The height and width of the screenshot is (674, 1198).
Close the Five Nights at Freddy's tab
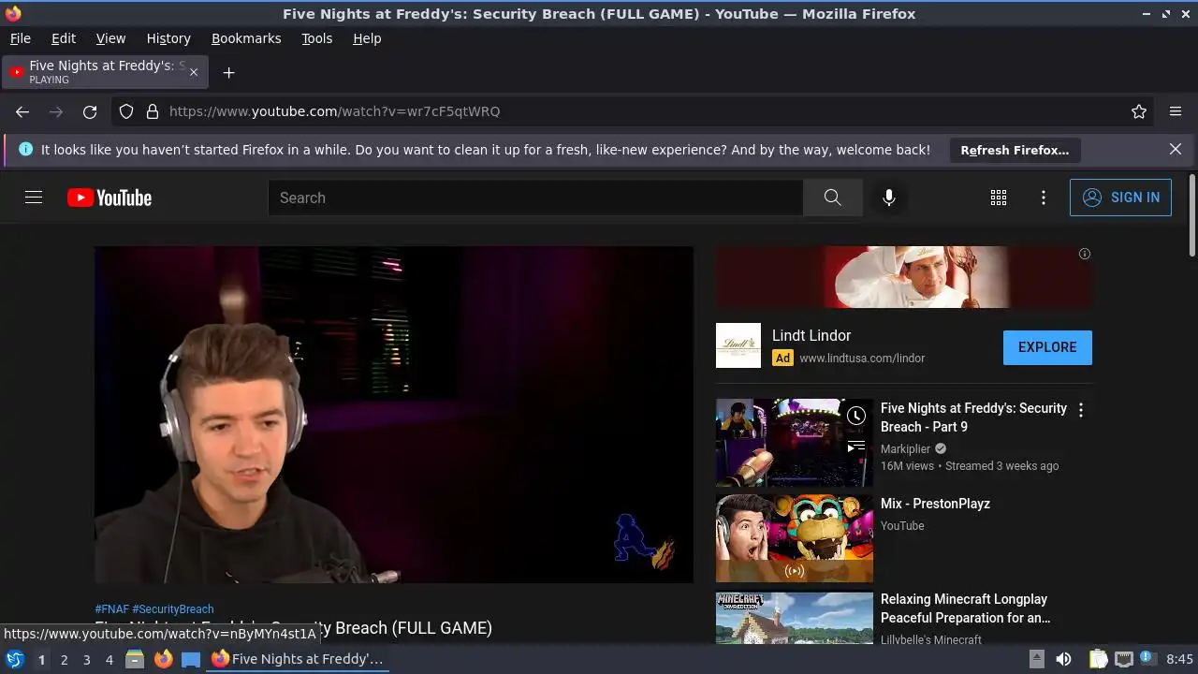coord(194,72)
